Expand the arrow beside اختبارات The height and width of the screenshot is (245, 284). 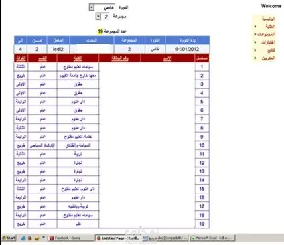[255, 42]
